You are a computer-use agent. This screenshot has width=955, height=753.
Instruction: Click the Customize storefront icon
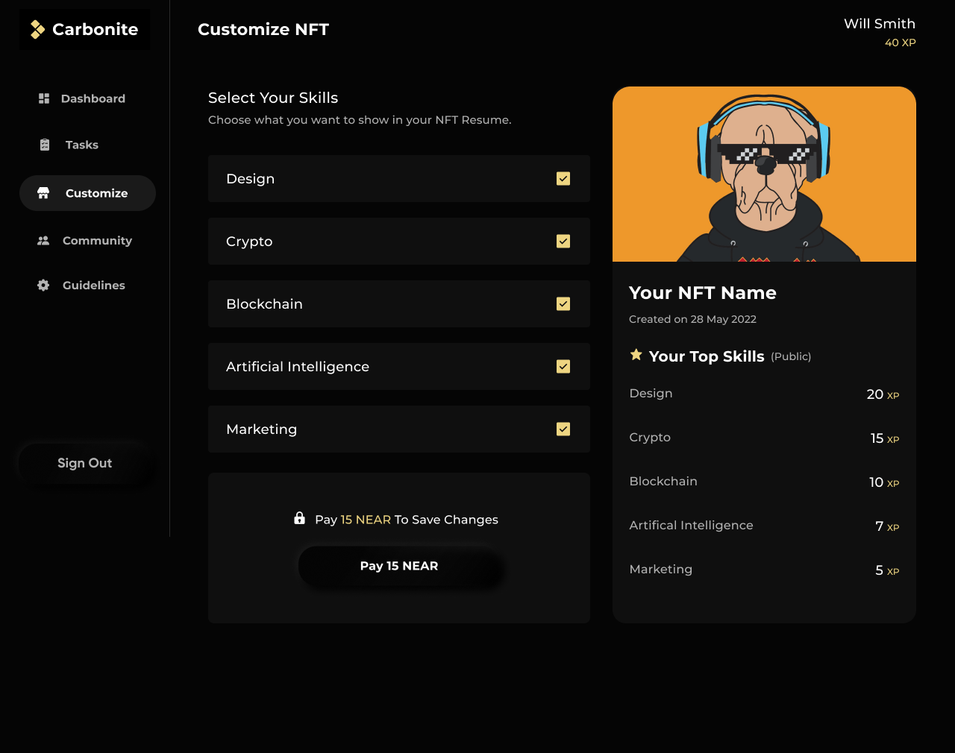(43, 193)
